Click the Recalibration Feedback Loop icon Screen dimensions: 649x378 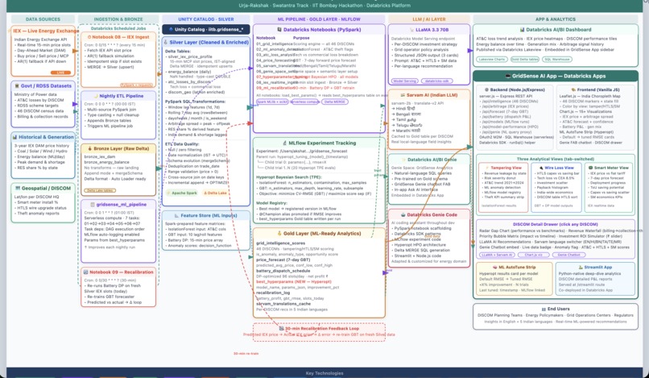(282, 328)
